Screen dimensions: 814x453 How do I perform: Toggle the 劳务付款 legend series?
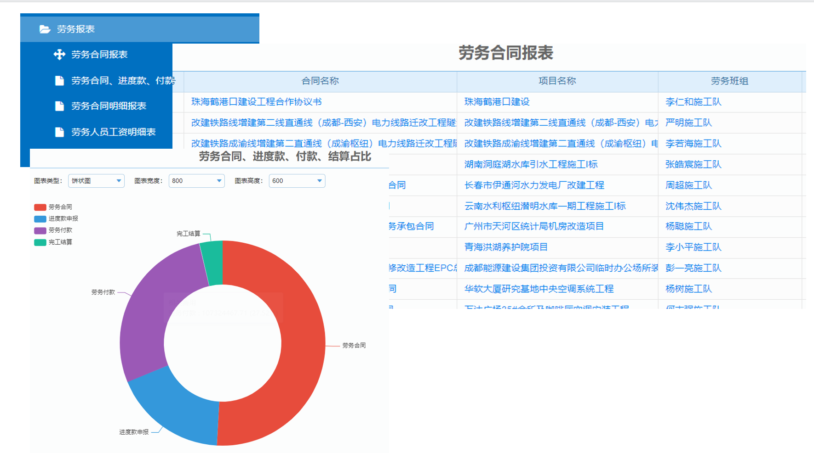click(53, 230)
